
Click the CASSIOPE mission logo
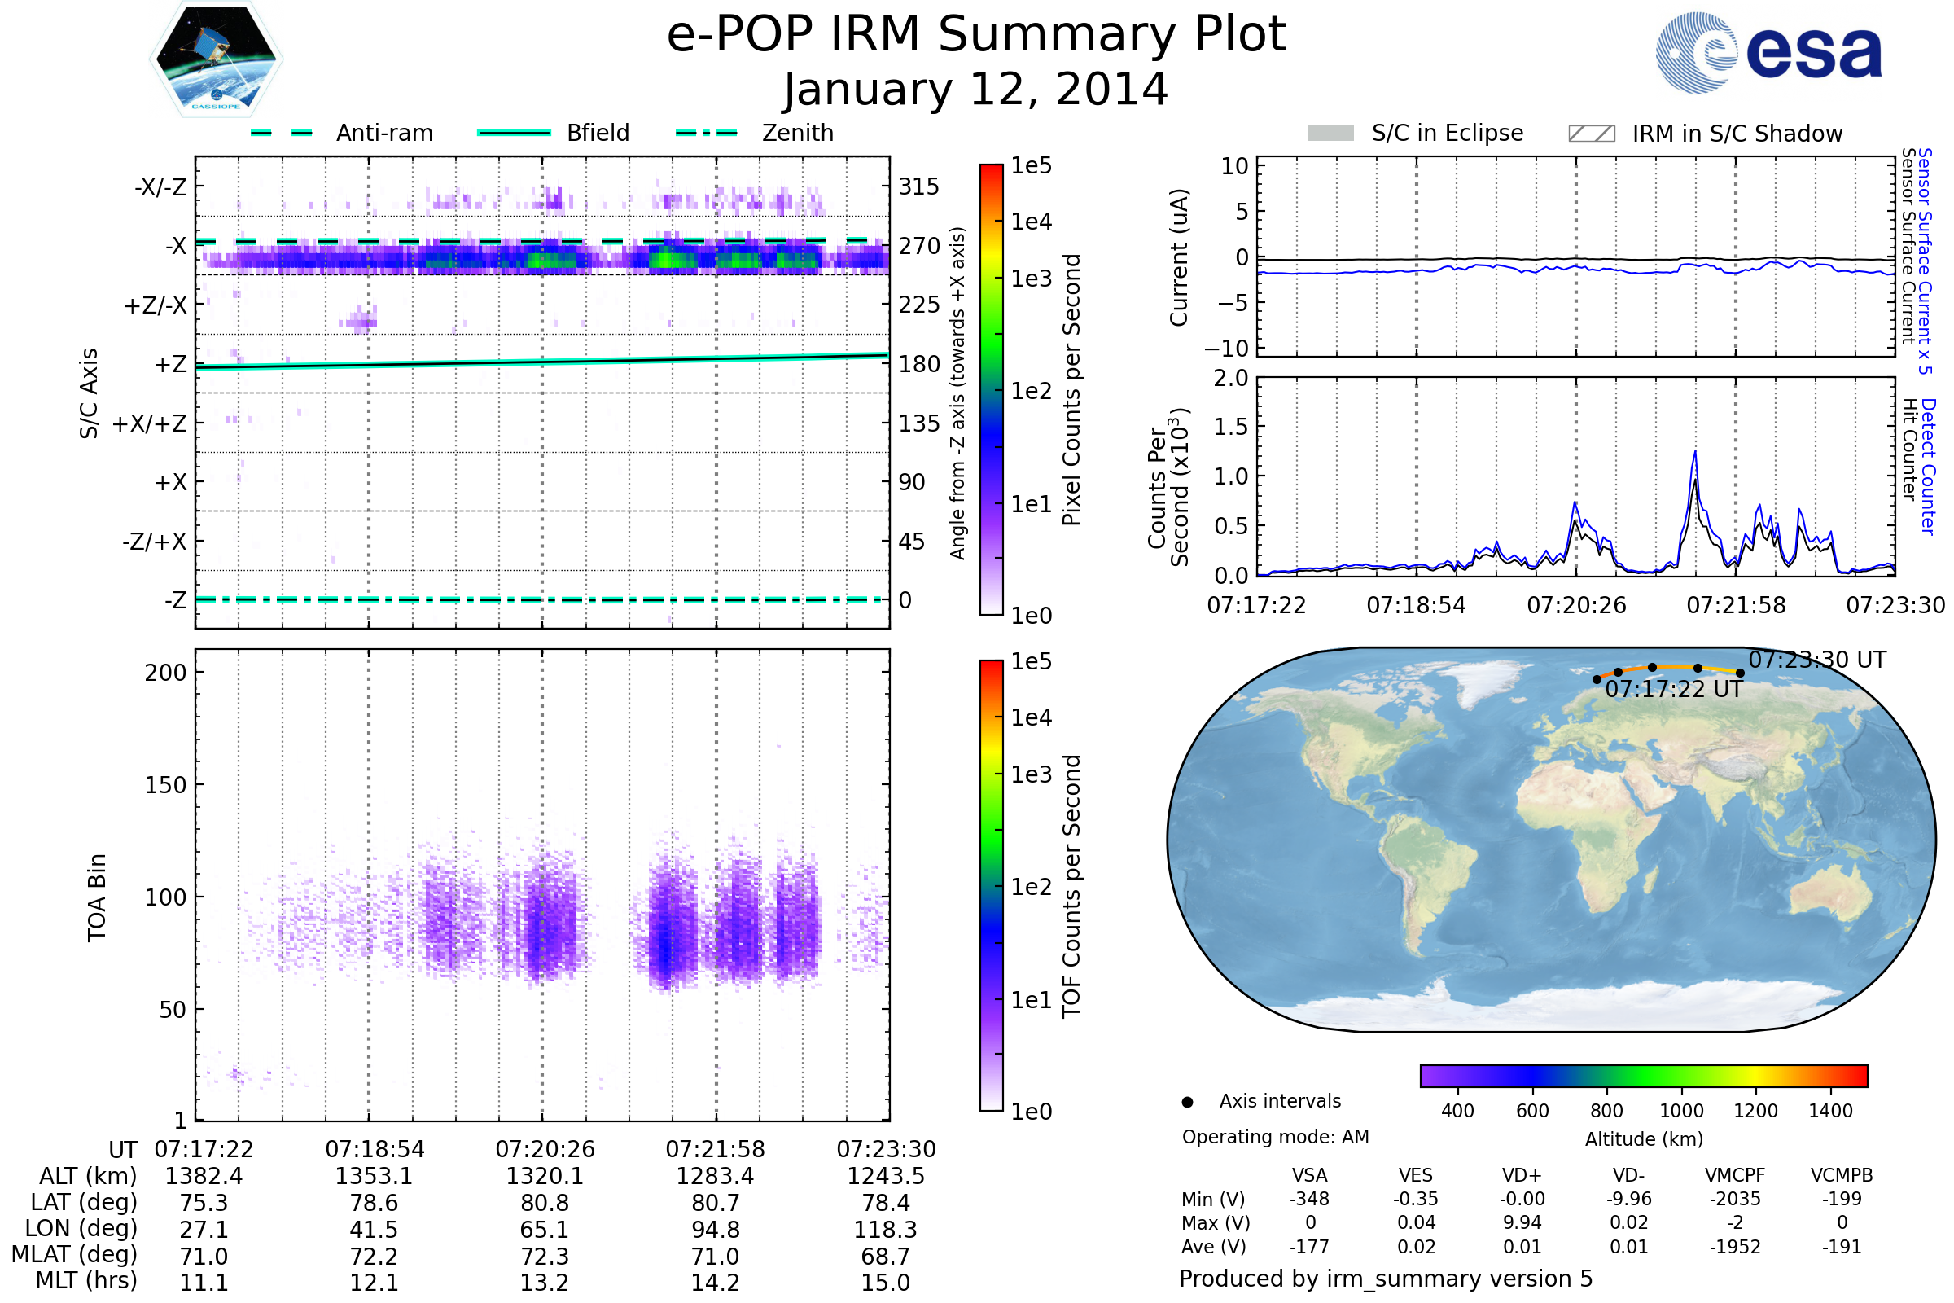tap(216, 59)
